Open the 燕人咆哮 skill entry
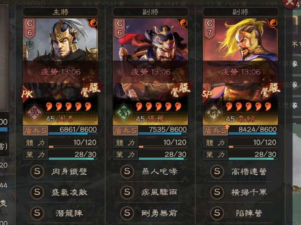The image size is (301, 225). pos(159,171)
